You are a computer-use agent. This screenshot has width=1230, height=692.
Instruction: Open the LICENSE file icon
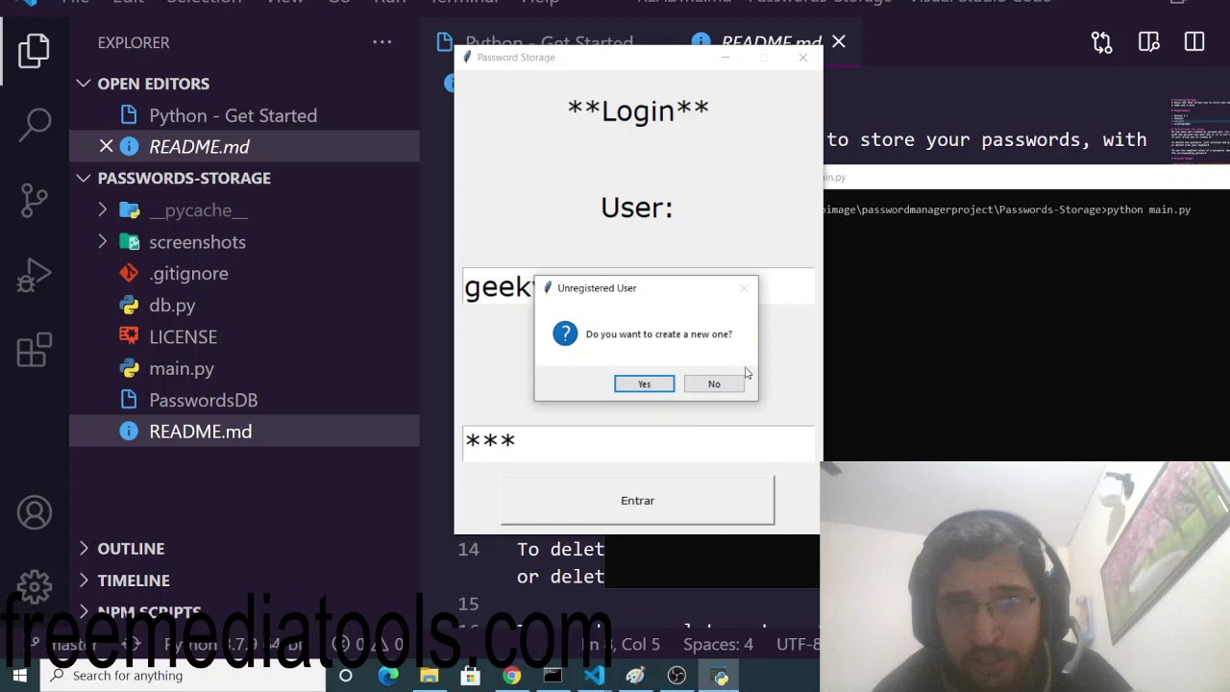coord(129,337)
